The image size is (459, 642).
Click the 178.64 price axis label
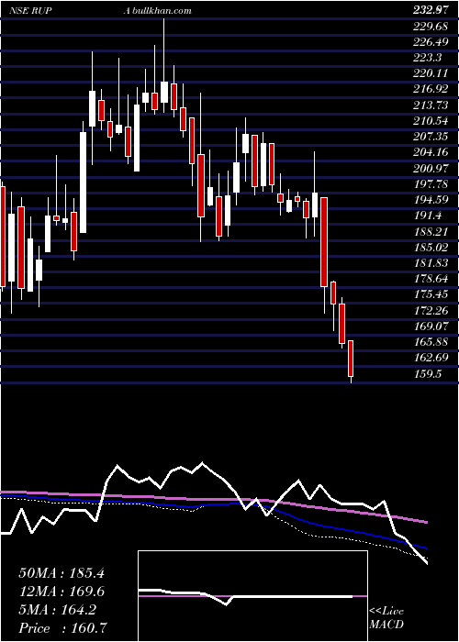tap(431, 279)
